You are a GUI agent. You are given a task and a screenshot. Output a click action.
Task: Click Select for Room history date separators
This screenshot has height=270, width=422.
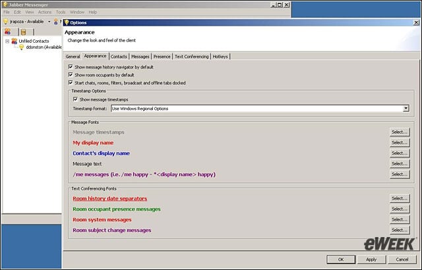click(x=400, y=198)
